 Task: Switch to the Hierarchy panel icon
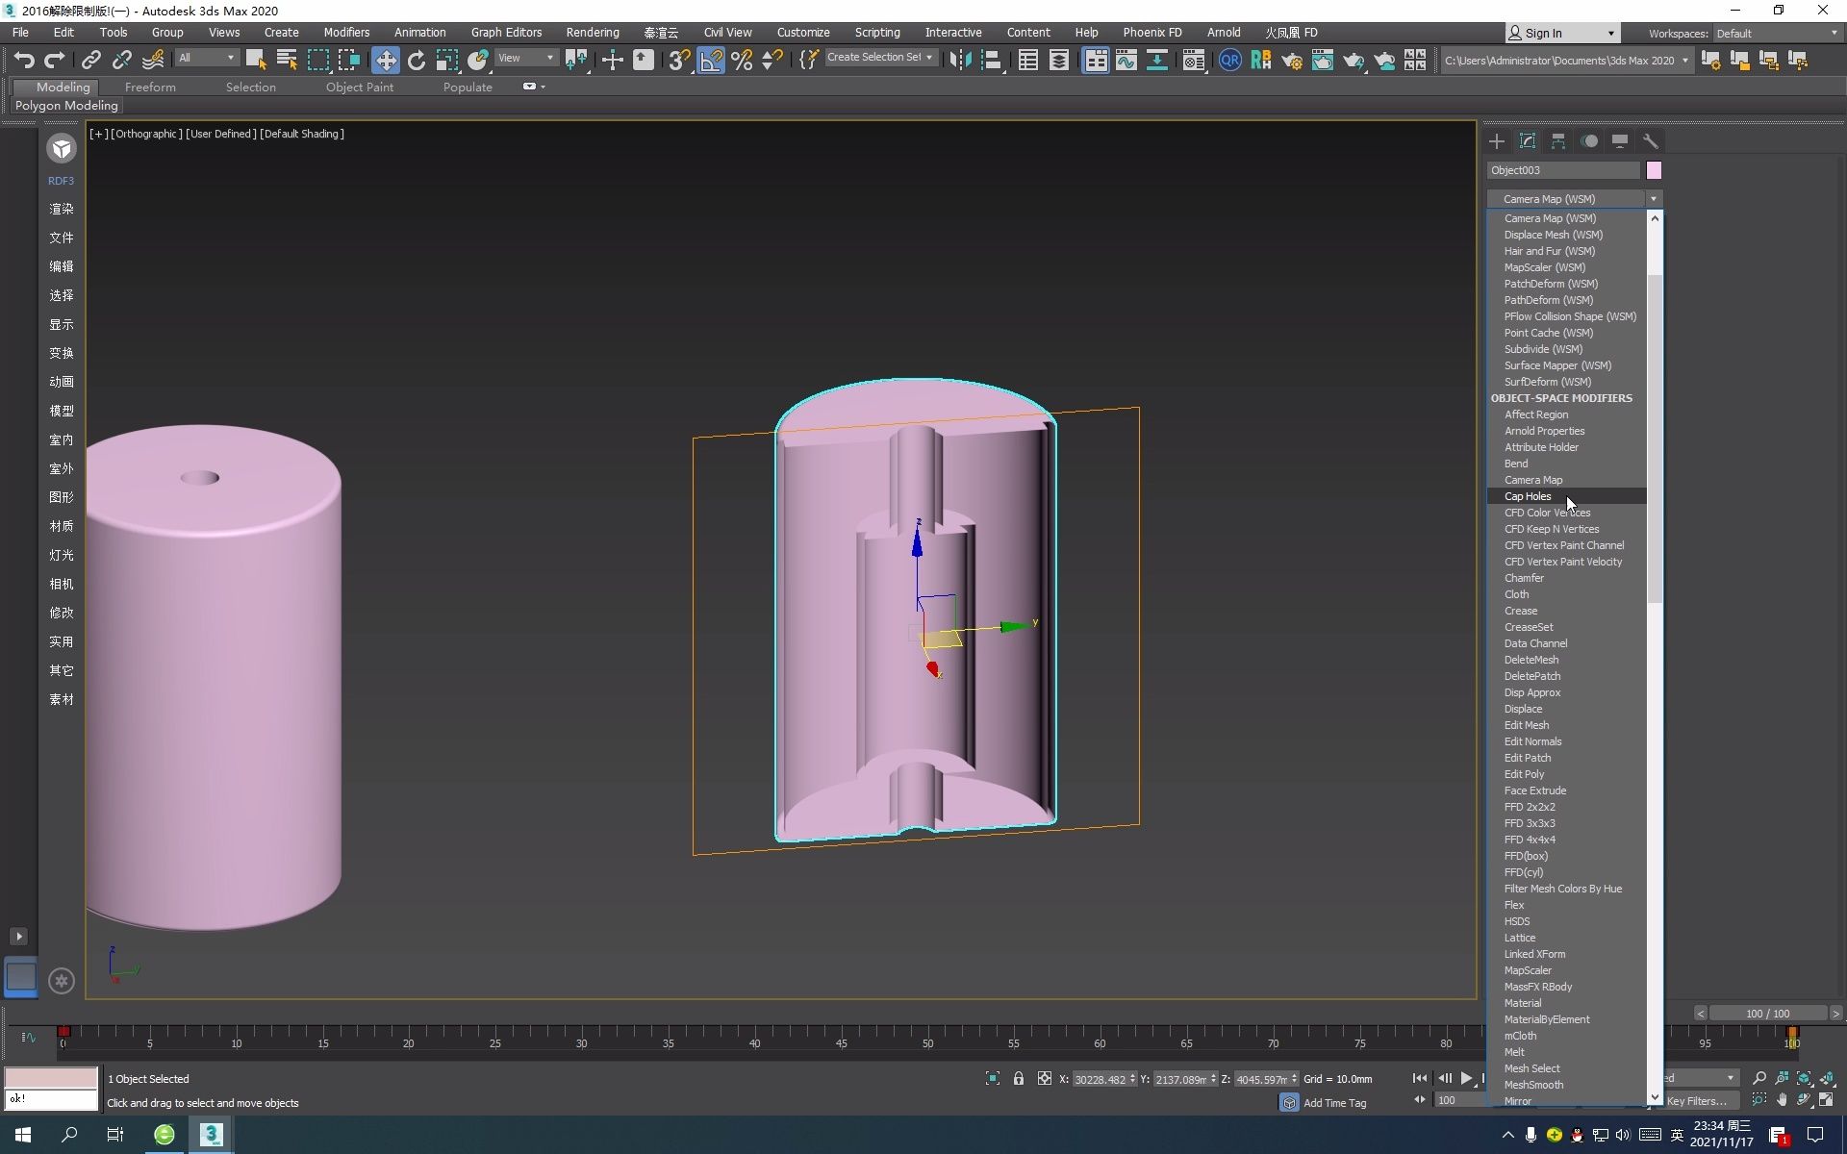(x=1557, y=141)
